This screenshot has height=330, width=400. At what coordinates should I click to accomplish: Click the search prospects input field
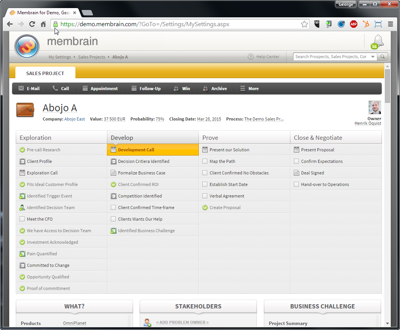(331, 57)
